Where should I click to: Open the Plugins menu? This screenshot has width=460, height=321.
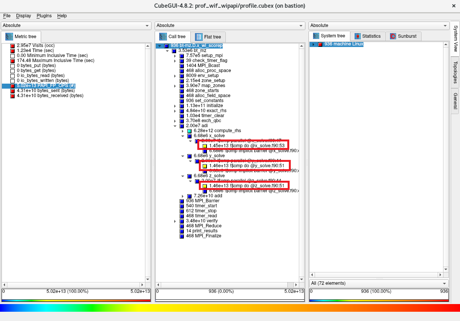tap(44, 16)
